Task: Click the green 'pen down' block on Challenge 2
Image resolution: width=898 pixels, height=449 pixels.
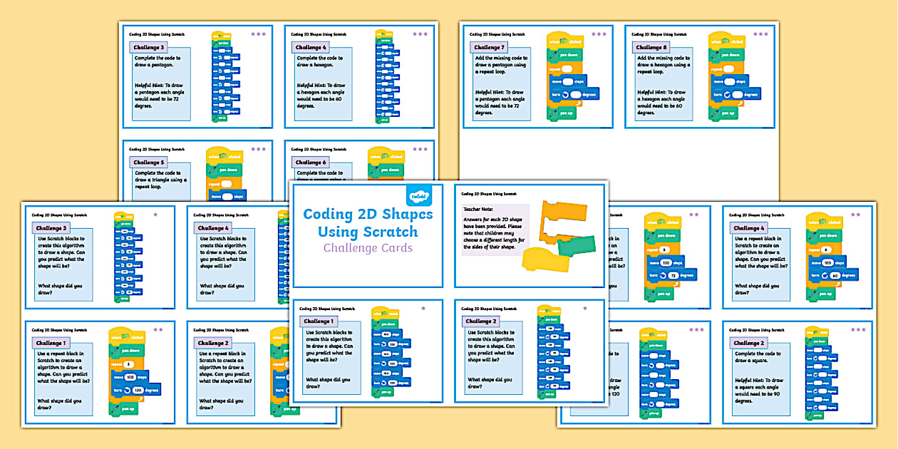Action: pyautogui.click(x=548, y=318)
